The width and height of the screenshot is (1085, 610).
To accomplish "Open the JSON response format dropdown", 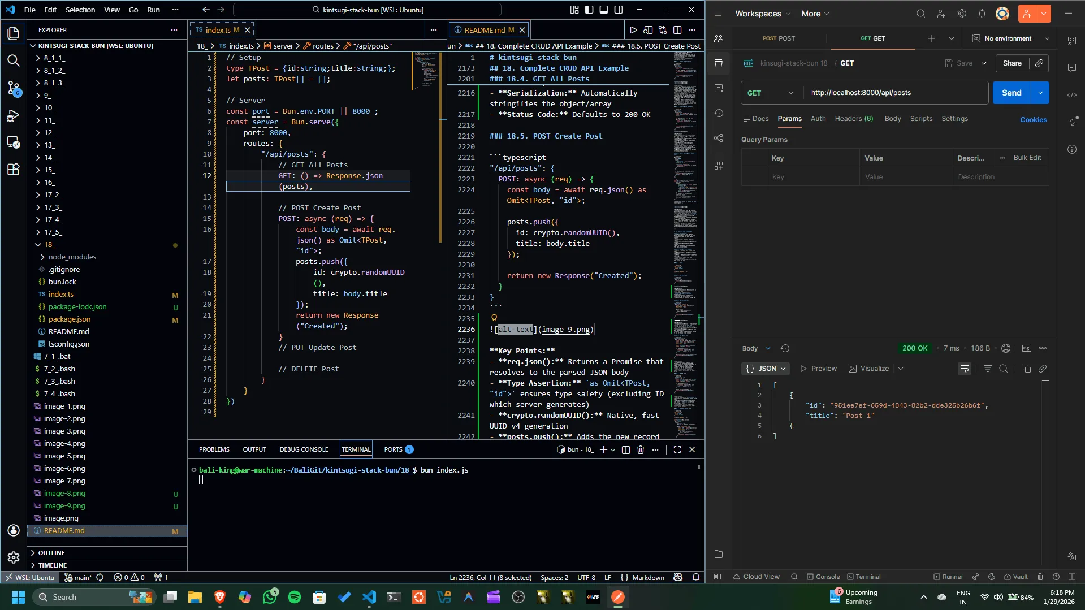I will coord(766,369).
